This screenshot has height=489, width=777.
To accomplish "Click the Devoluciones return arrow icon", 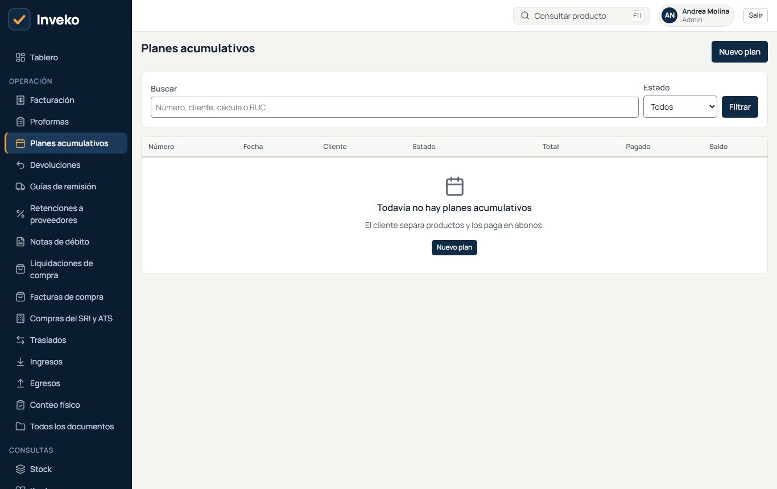I will point(20,165).
